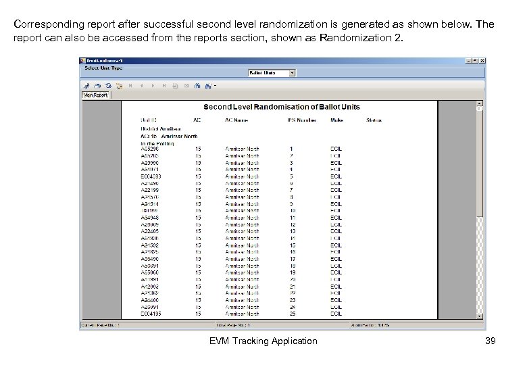This screenshot has height=365, width=527.
Task: Select unit ID A24400 in the report
Action: point(149,300)
